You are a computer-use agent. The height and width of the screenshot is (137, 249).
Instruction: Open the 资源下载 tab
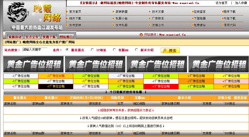49,37
